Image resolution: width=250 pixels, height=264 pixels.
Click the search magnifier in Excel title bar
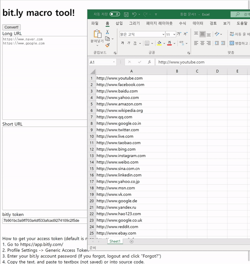point(237,14)
